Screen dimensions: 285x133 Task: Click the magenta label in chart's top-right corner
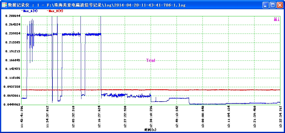point(276,19)
